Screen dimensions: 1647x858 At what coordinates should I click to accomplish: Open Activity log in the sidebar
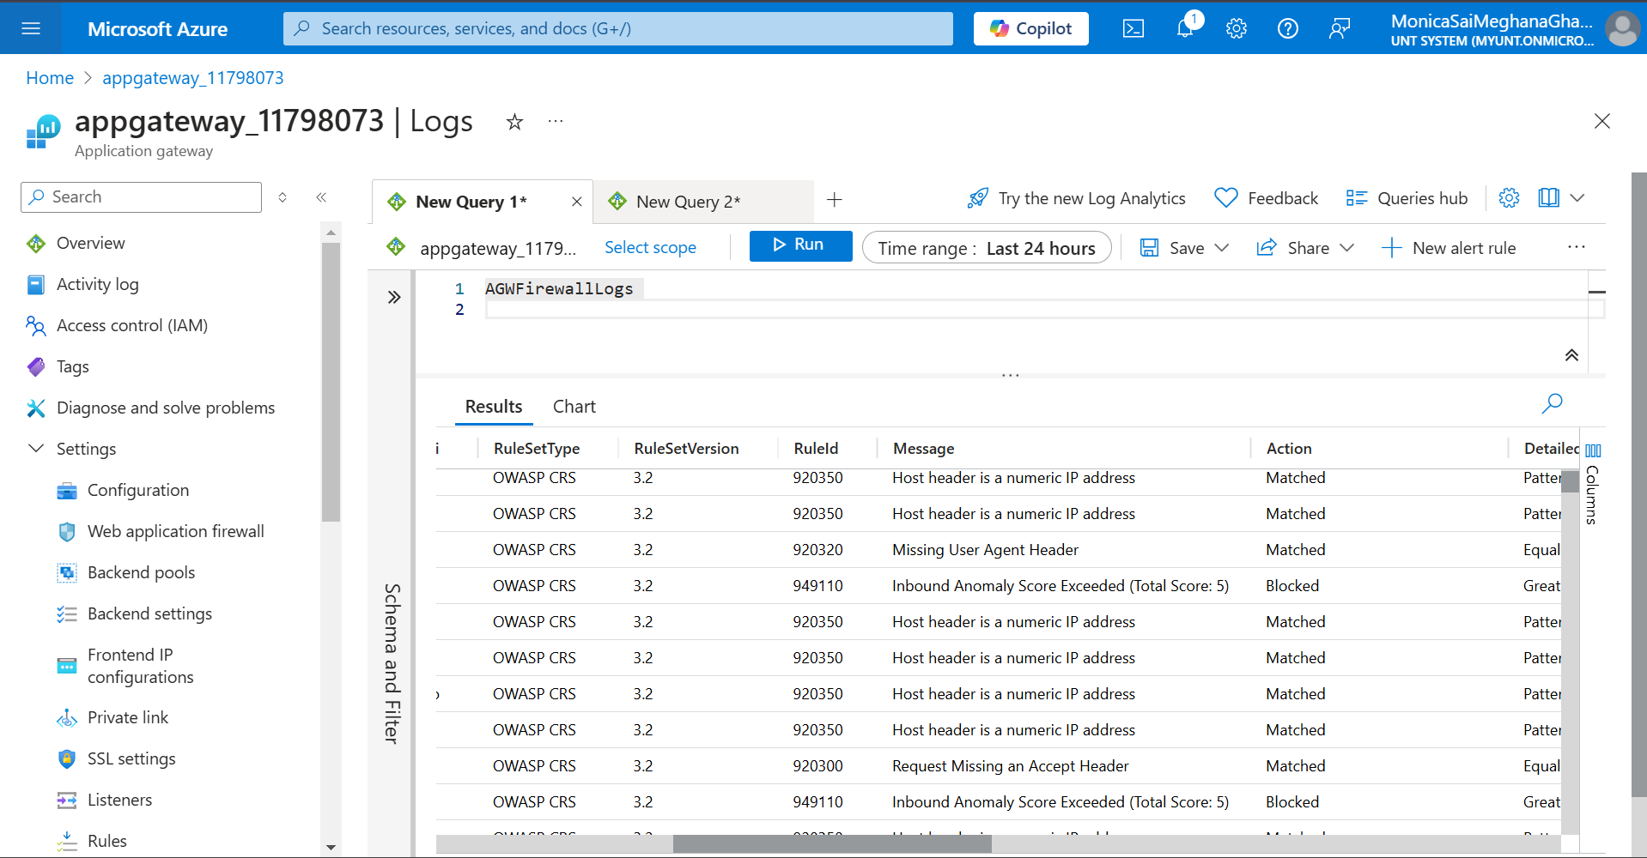click(x=97, y=285)
